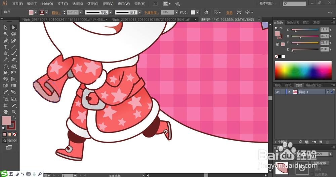Select the Free Transform tool
The height and width of the screenshot is (177, 336).
(x=13, y=73)
